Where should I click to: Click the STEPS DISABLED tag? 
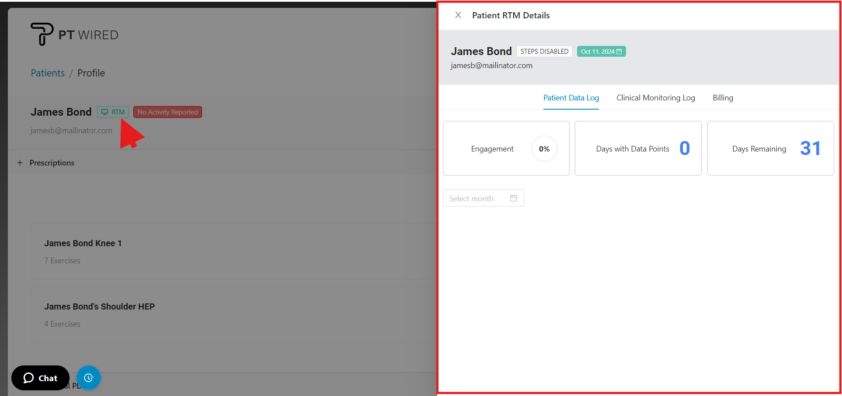point(544,52)
